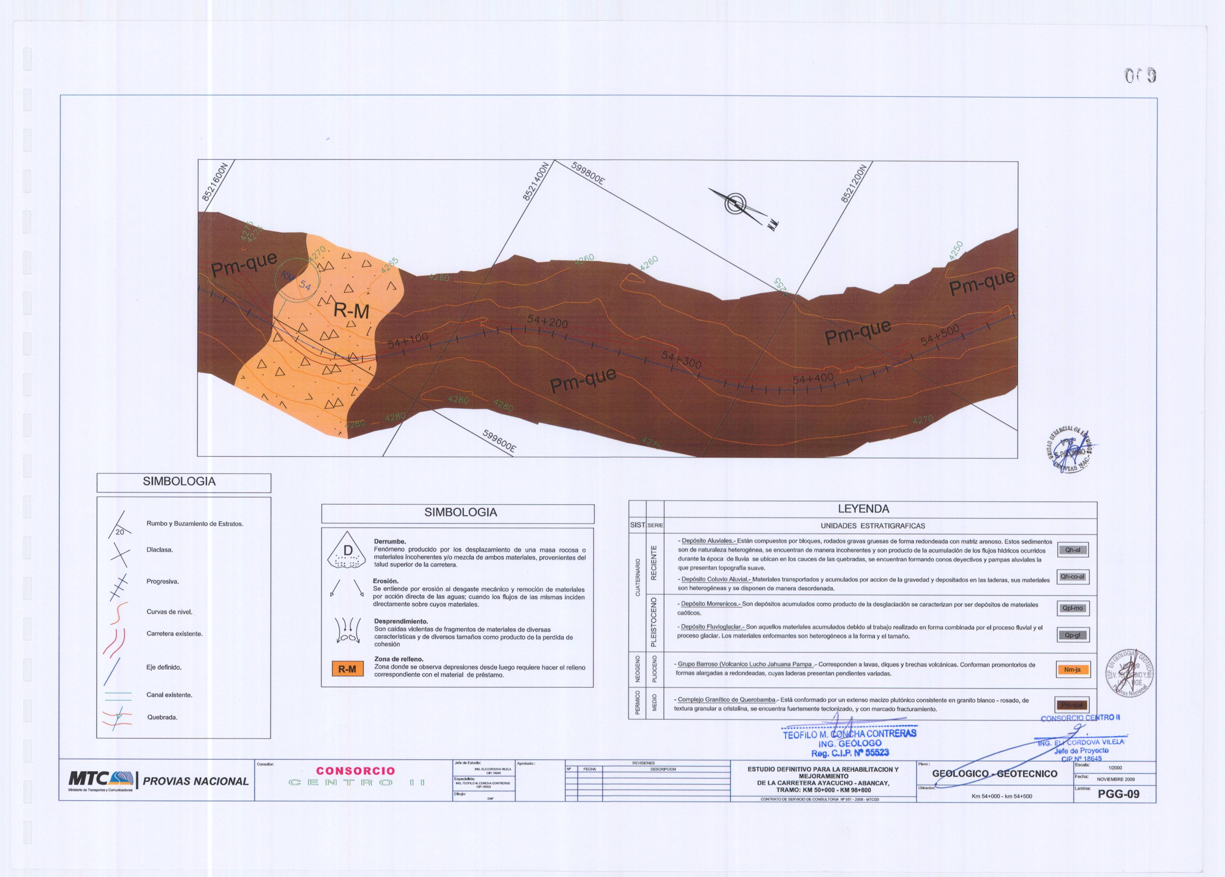
Task: Click the 54+400 chainage label
Action: pyautogui.click(x=813, y=379)
